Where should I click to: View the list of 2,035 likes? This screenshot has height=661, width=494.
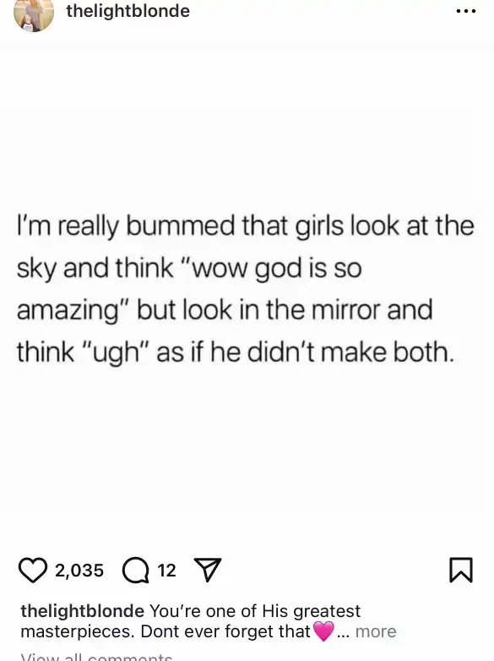tap(79, 571)
